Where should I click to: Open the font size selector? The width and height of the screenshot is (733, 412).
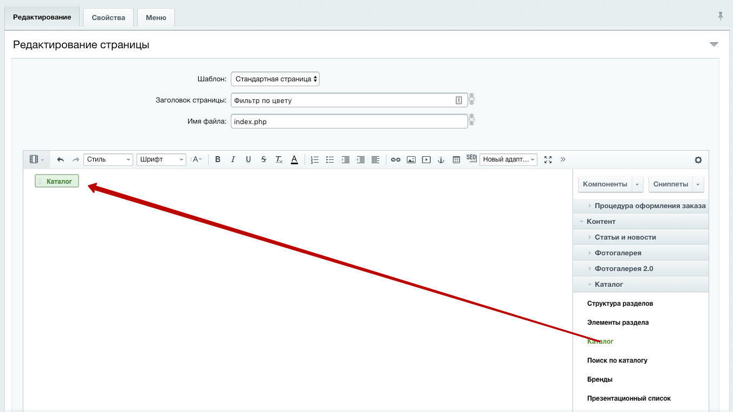coord(197,159)
